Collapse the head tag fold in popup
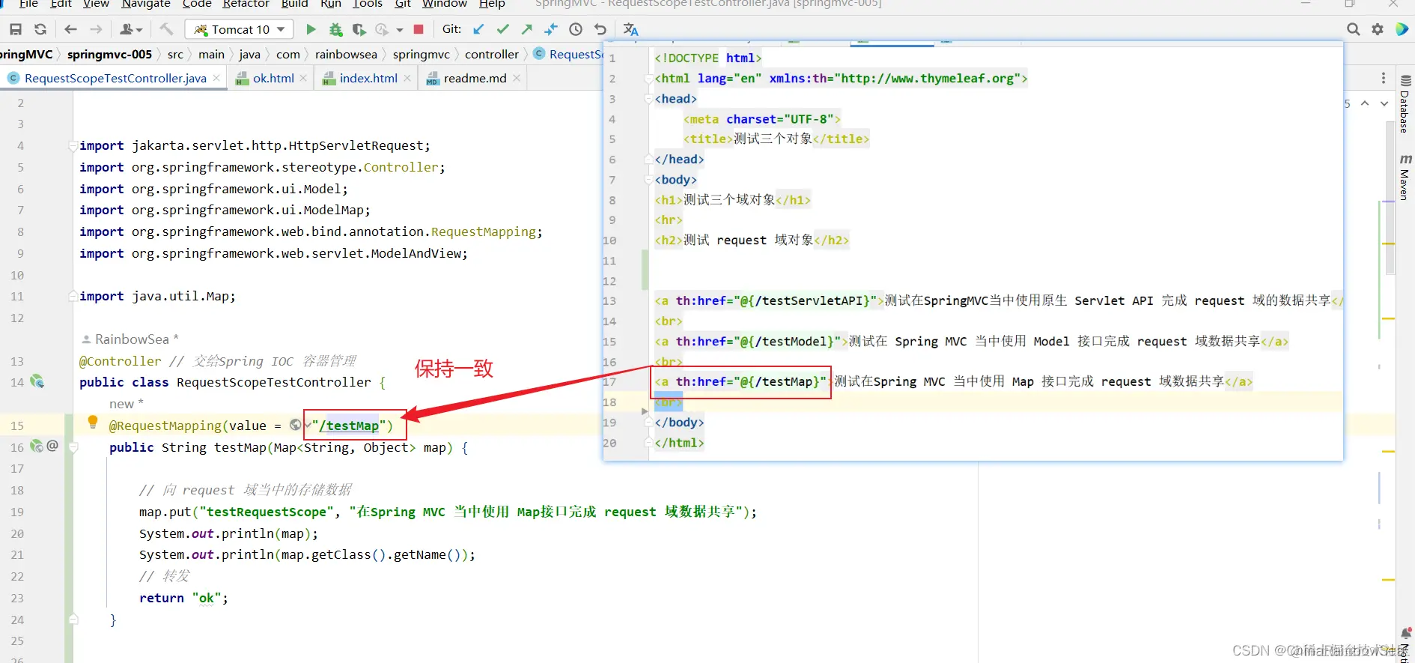This screenshot has height=663, width=1415. coord(648,99)
